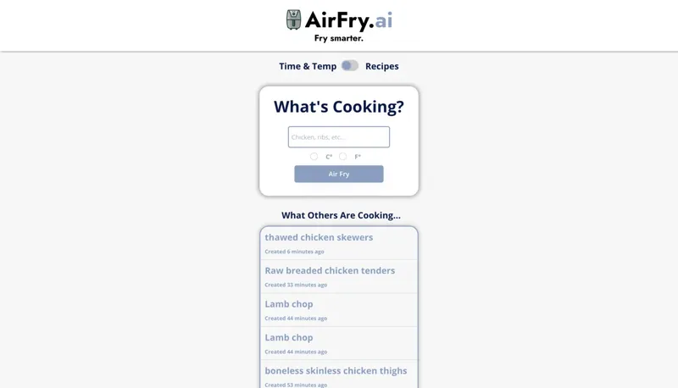
Task: Click the AirFry.ai brand name
Action: [x=348, y=20]
